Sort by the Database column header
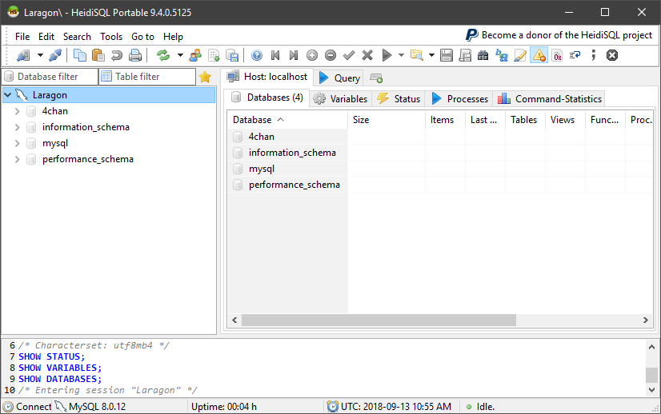661x414 pixels. tap(287, 120)
